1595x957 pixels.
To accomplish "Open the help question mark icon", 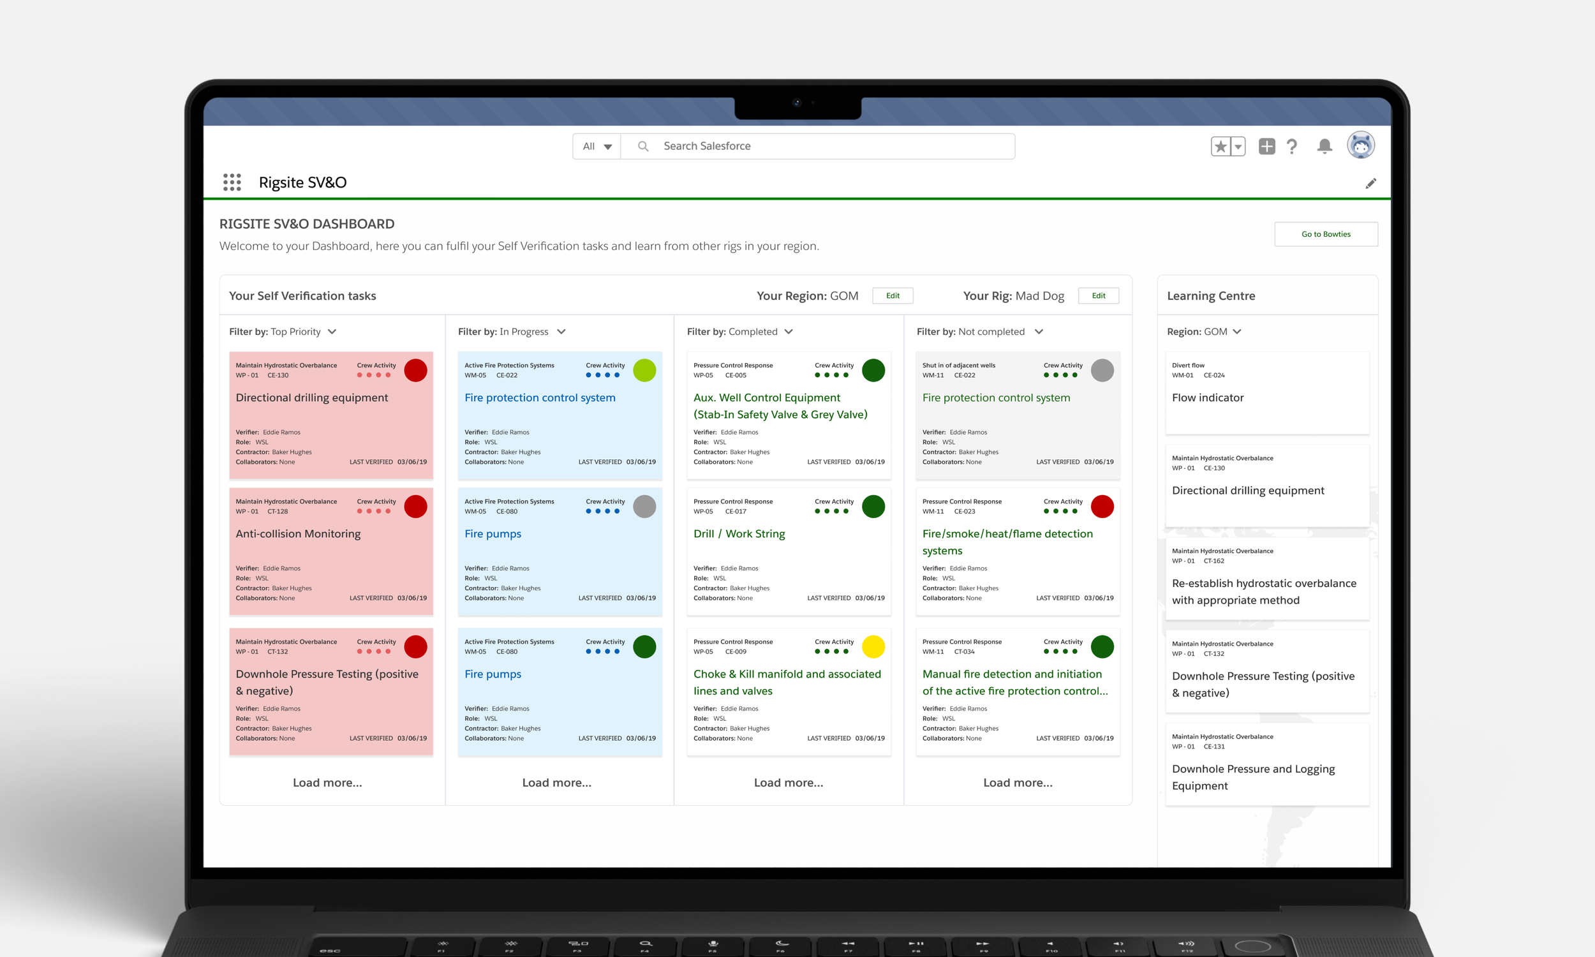I will point(1291,146).
